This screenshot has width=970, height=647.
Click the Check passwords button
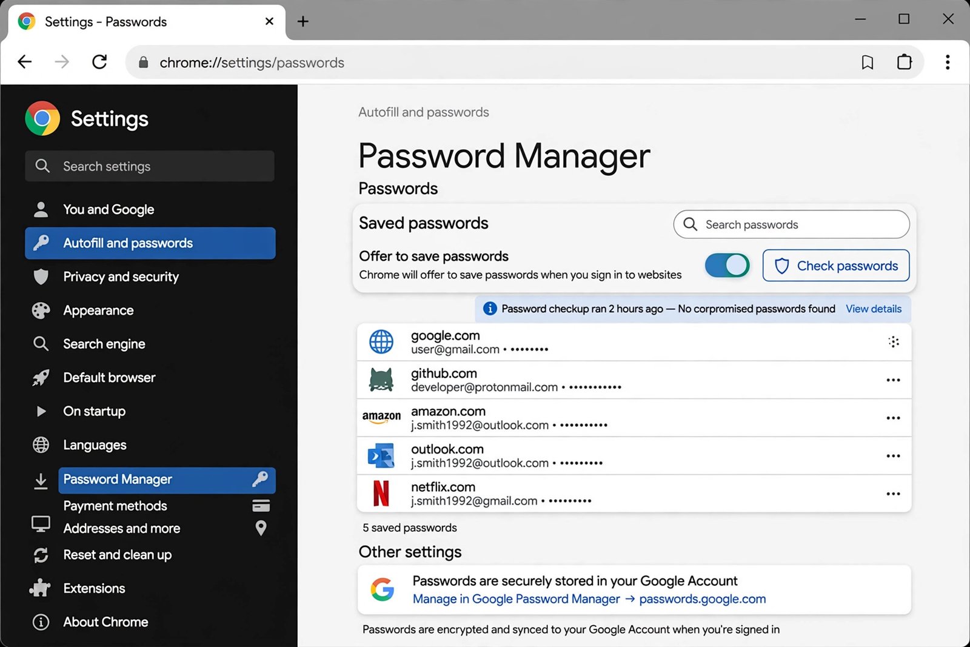(836, 266)
